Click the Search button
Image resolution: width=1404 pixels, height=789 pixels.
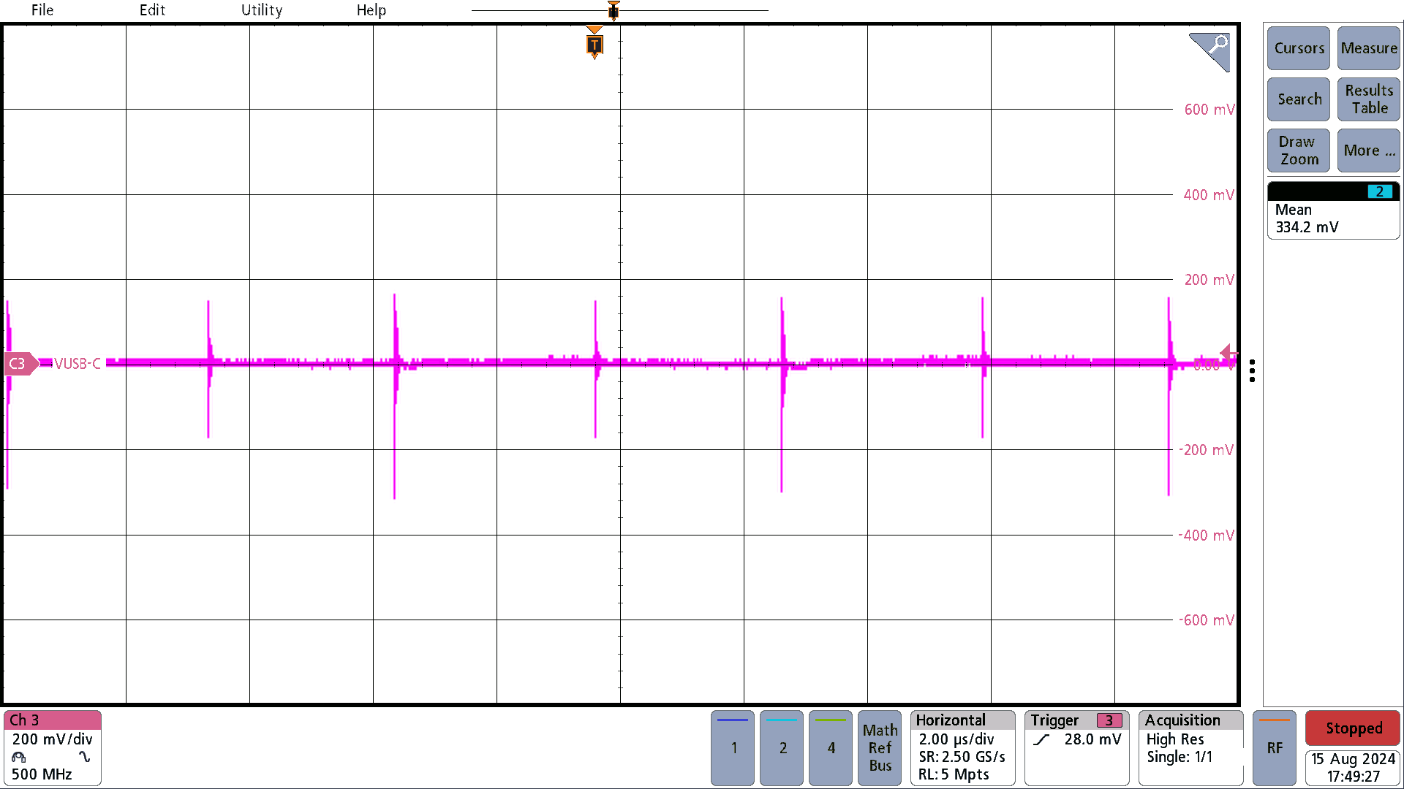click(1299, 99)
